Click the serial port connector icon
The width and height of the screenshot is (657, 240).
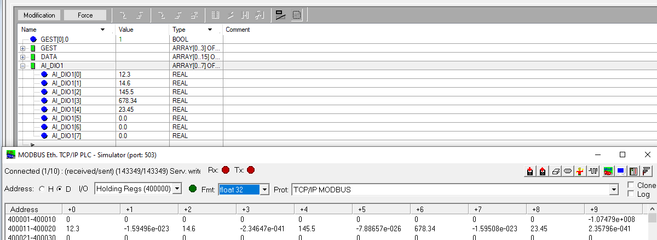[x=568, y=172]
